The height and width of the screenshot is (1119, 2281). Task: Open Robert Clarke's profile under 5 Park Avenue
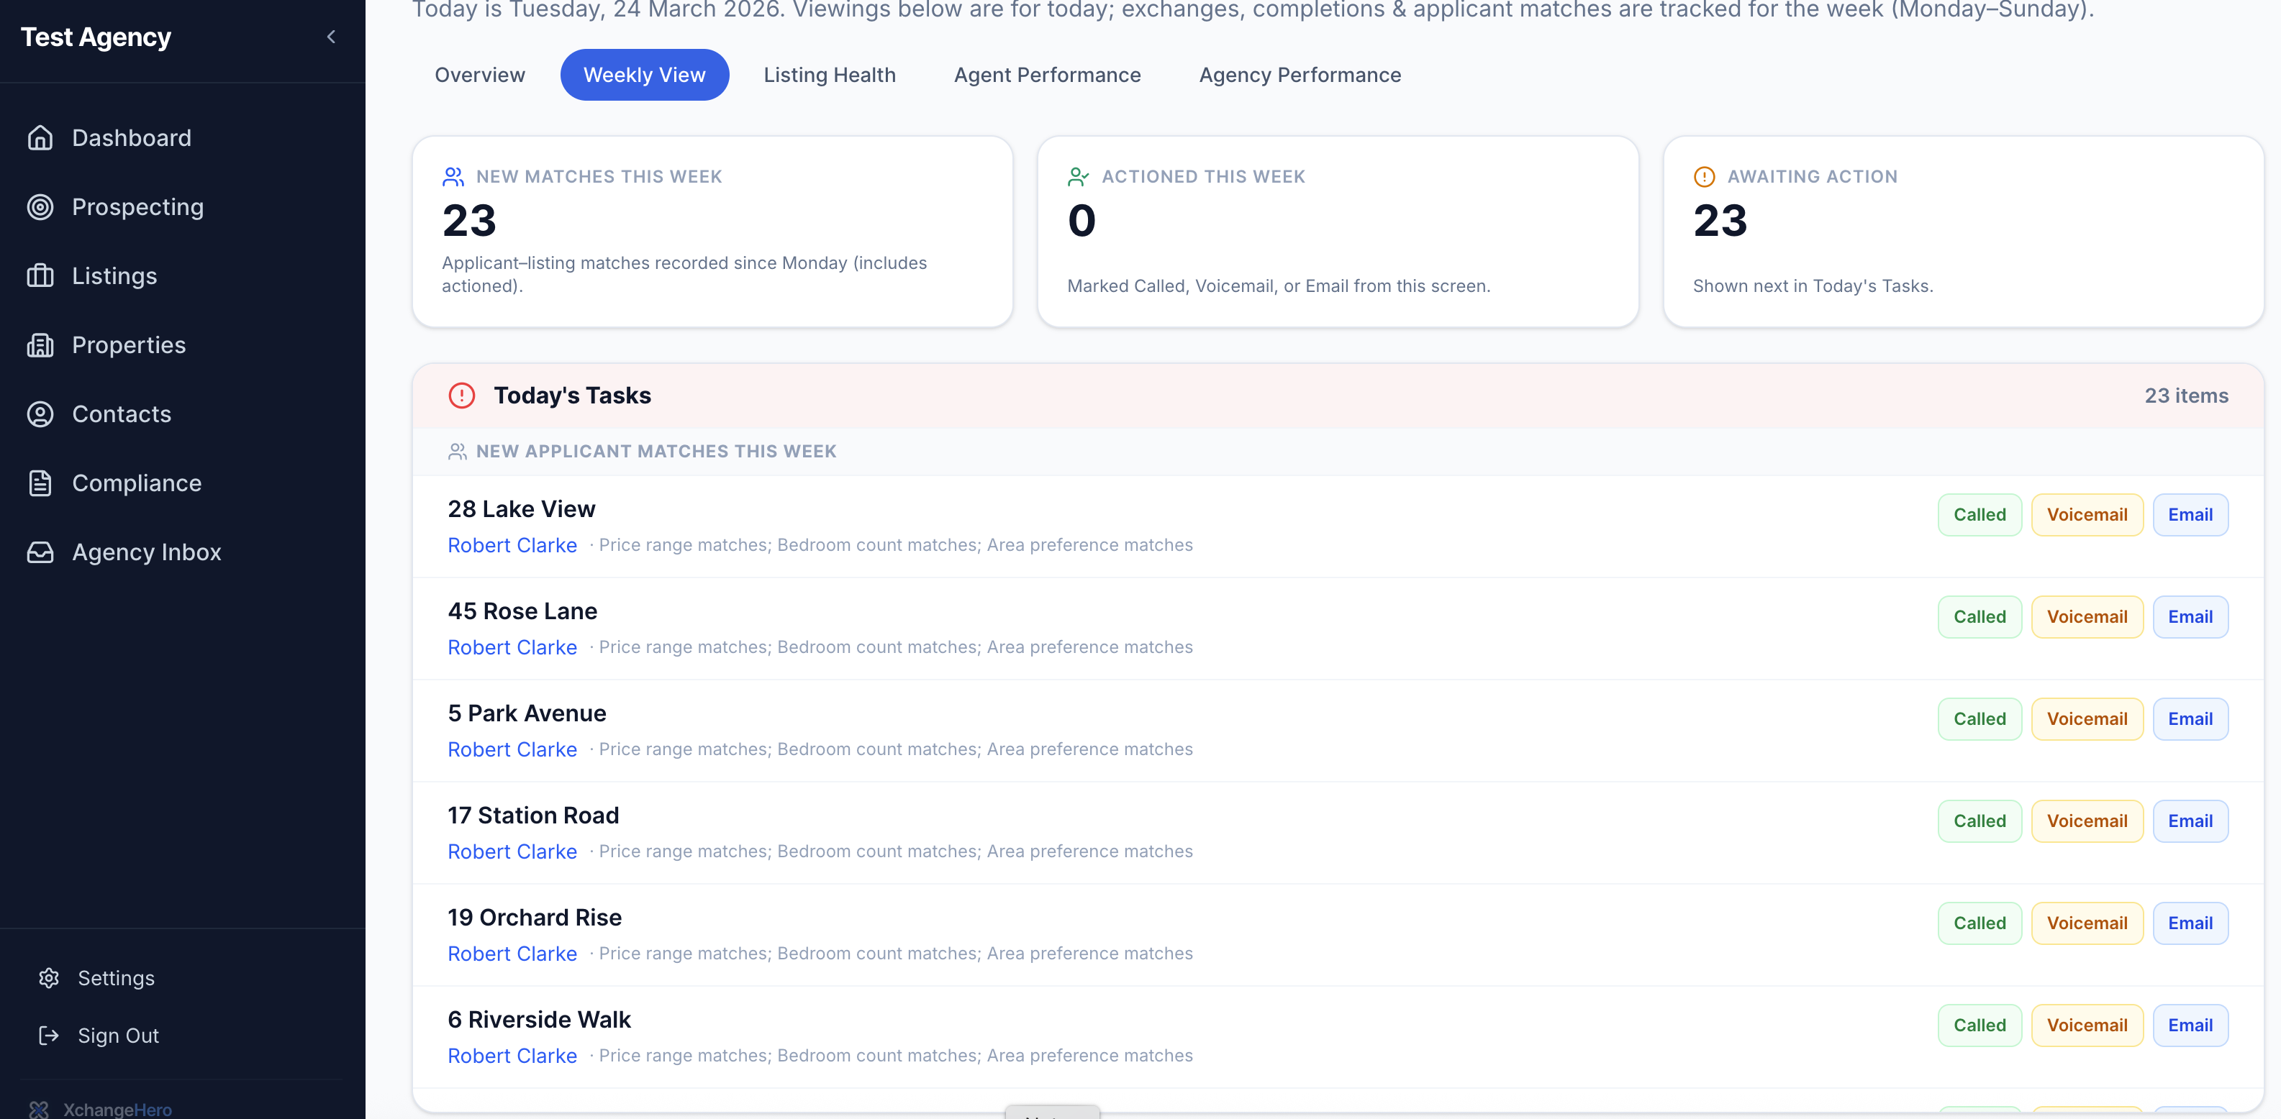click(x=512, y=749)
